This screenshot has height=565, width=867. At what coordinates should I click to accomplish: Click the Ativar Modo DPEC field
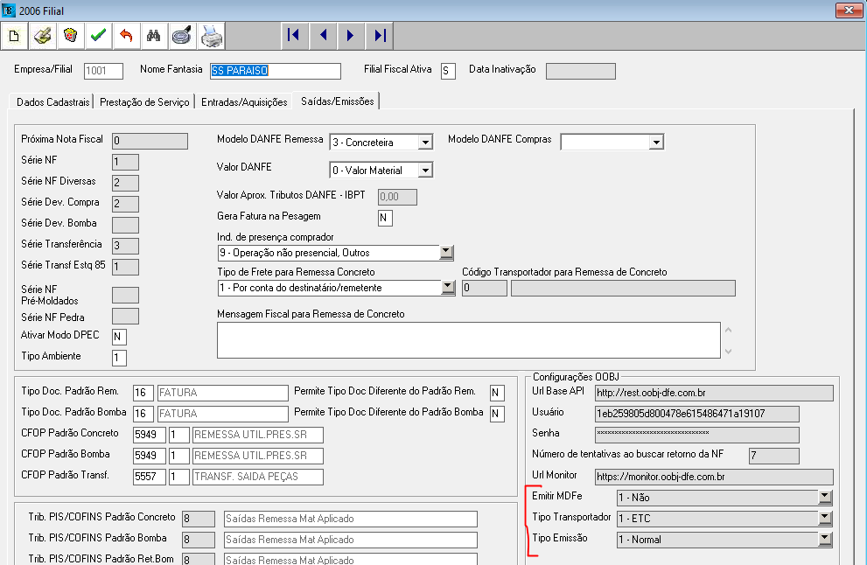click(x=120, y=337)
